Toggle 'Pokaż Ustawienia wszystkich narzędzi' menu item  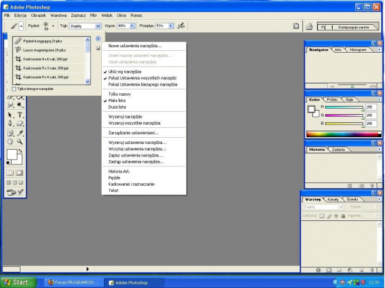click(144, 78)
